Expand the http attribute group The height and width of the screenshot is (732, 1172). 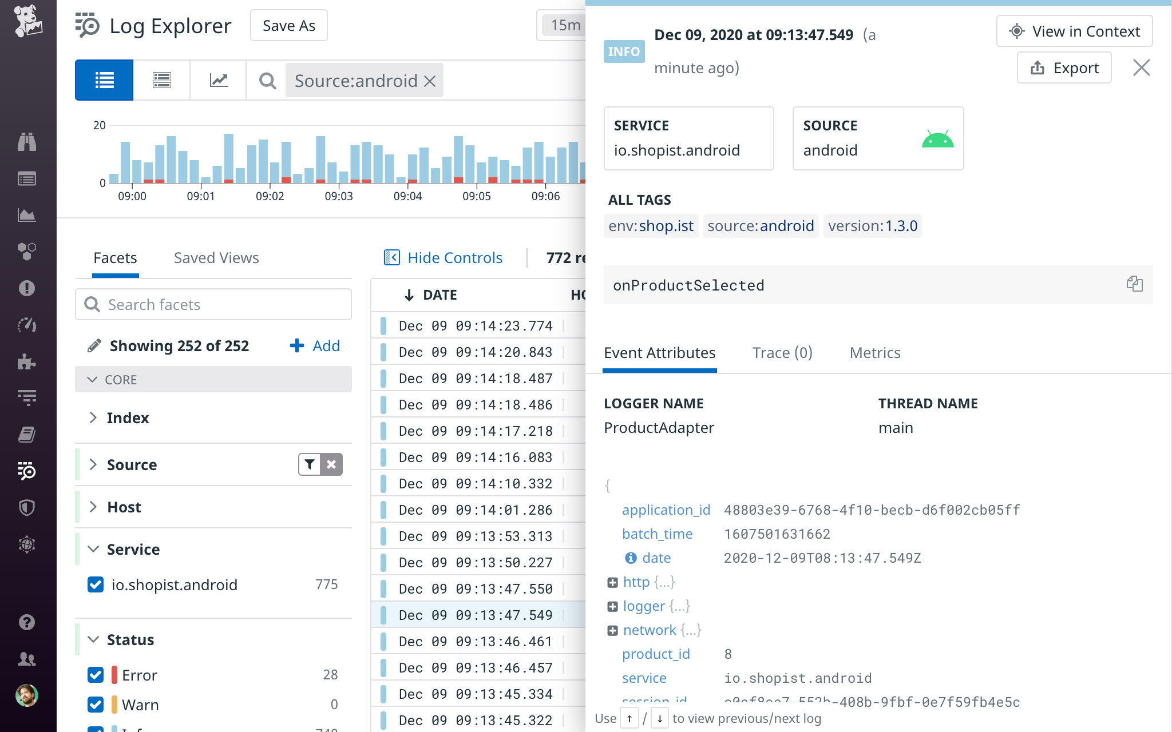[612, 582]
